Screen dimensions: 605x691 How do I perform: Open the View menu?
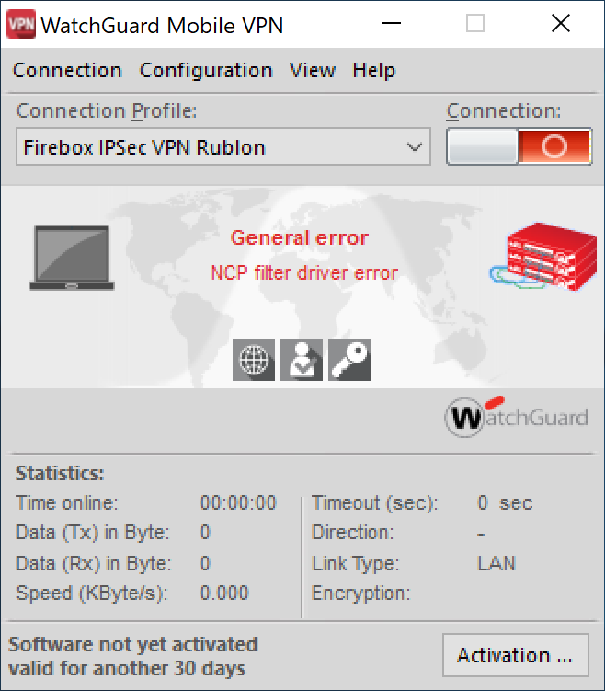click(313, 71)
